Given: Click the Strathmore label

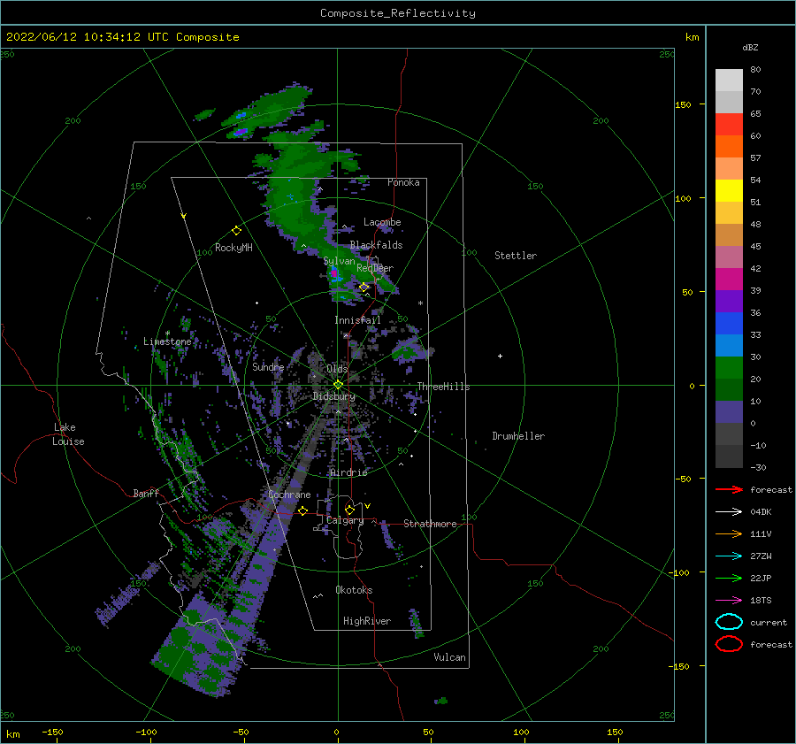Looking at the screenshot, I should pos(430,524).
